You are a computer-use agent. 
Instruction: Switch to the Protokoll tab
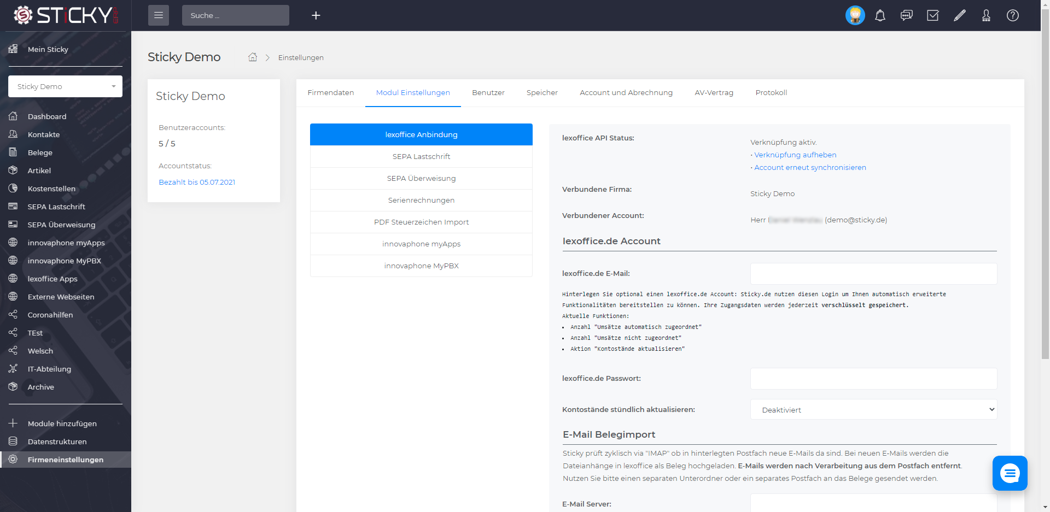coord(771,92)
